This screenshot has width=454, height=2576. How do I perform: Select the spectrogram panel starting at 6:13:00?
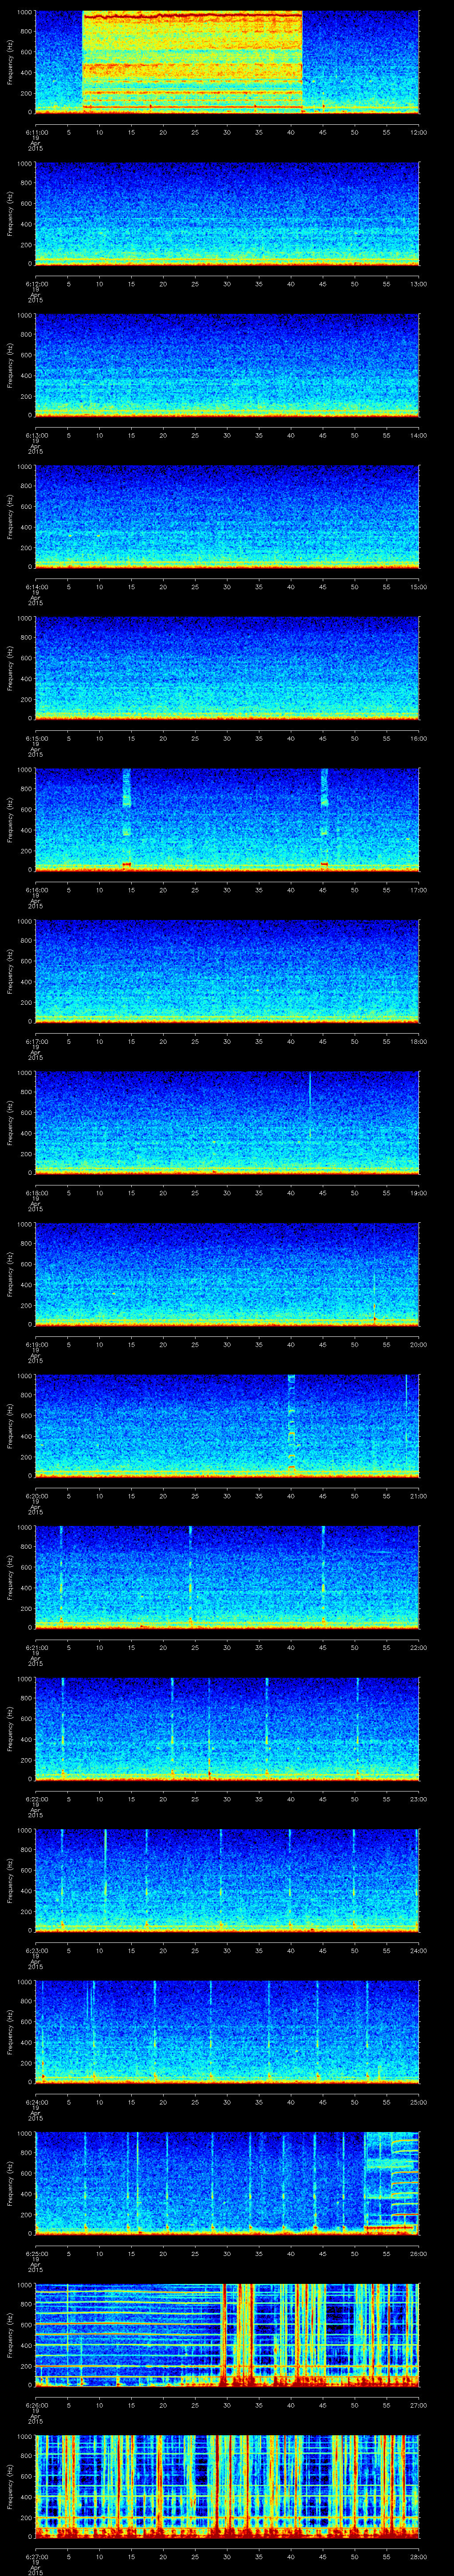(x=227, y=365)
